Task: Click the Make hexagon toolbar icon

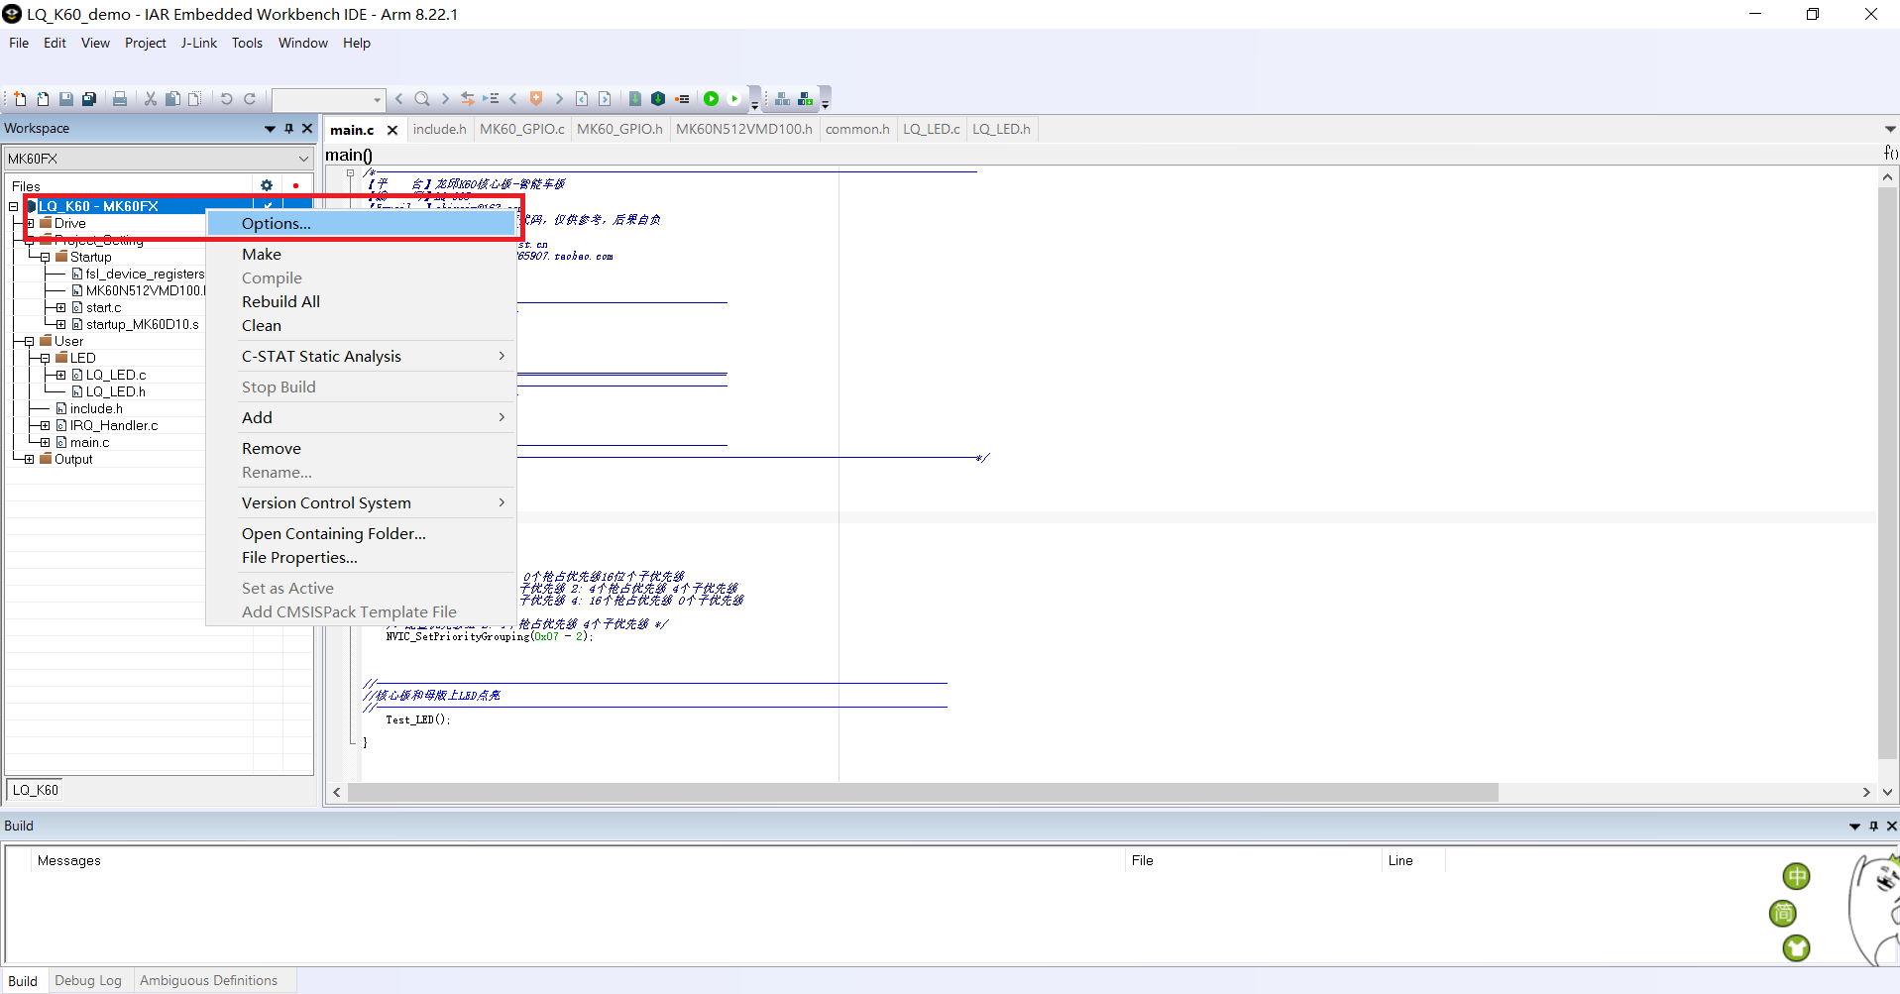Action: (x=658, y=99)
